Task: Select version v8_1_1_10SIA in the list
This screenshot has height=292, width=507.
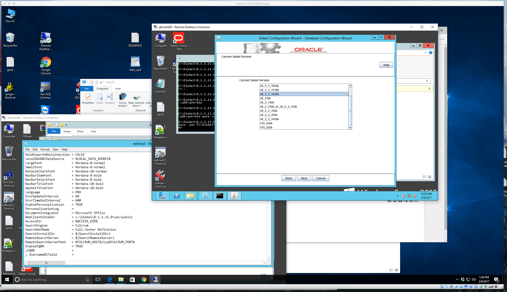Action: click(x=304, y=86)
